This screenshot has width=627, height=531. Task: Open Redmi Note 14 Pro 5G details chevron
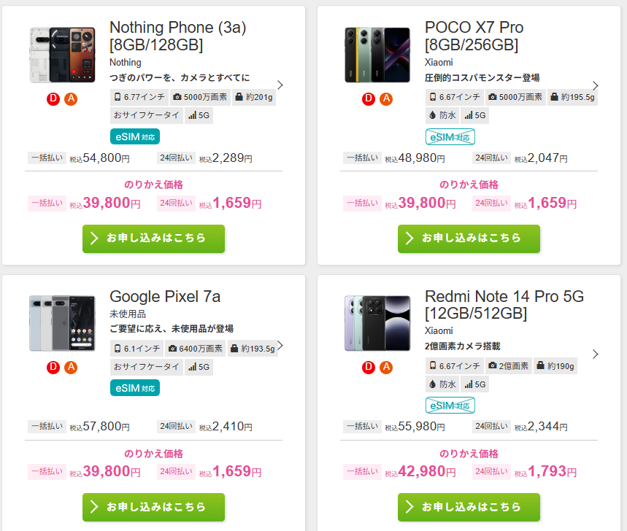pos(596,354)
